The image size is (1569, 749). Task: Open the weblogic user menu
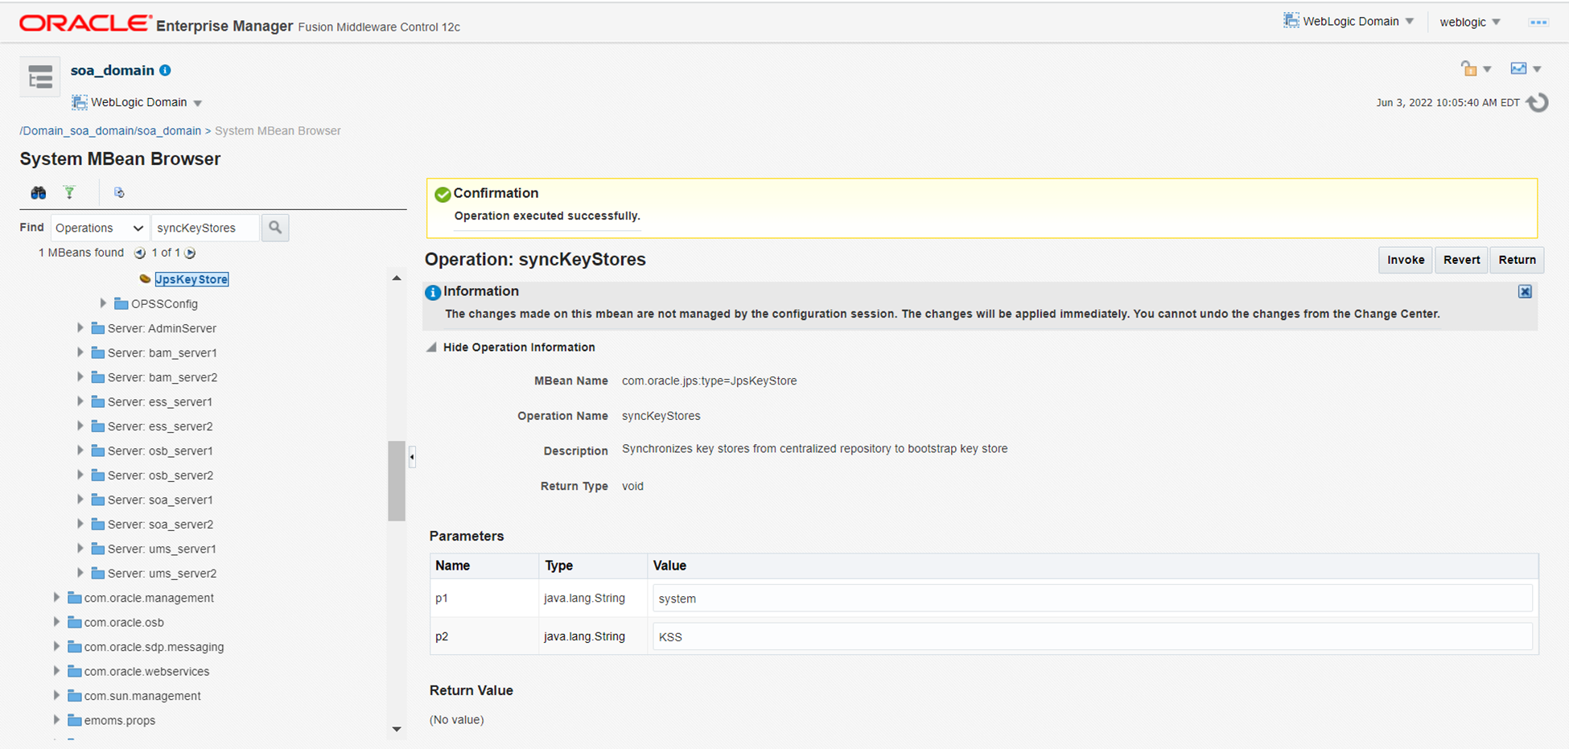(1470, 22)
